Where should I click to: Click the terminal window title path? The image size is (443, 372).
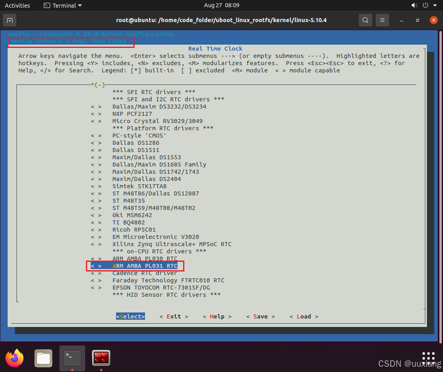[221, 20]
